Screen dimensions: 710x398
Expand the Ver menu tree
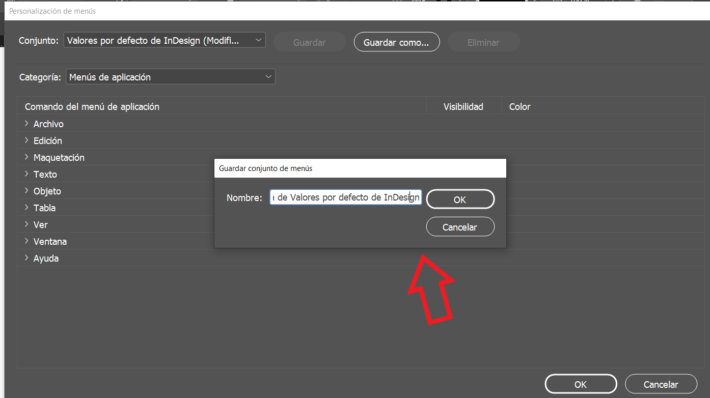tap(26, 224)
